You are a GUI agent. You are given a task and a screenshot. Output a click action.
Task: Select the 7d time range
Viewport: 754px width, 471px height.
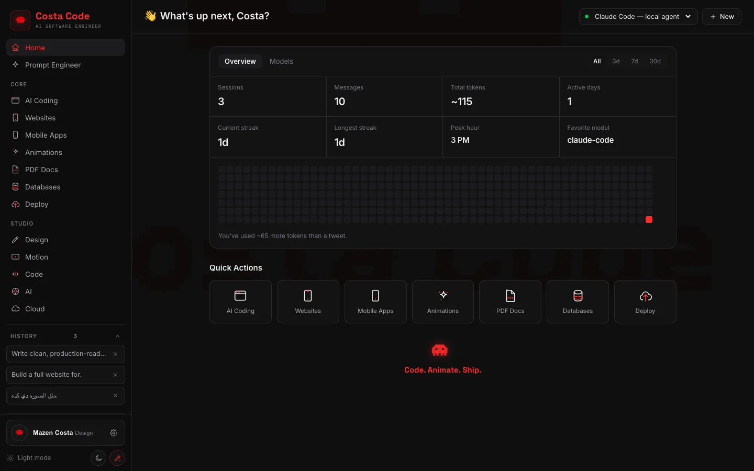634,61
